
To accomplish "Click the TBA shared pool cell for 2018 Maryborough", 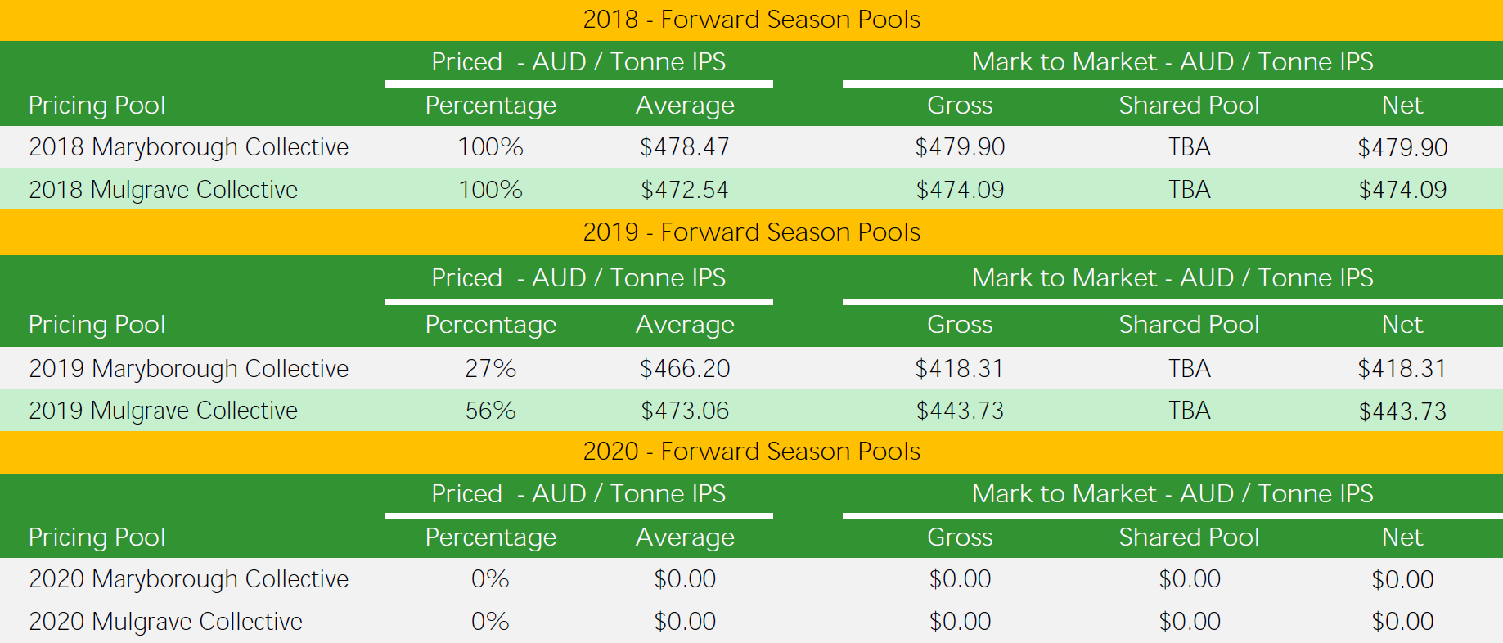I will (x=1189, y=147).
